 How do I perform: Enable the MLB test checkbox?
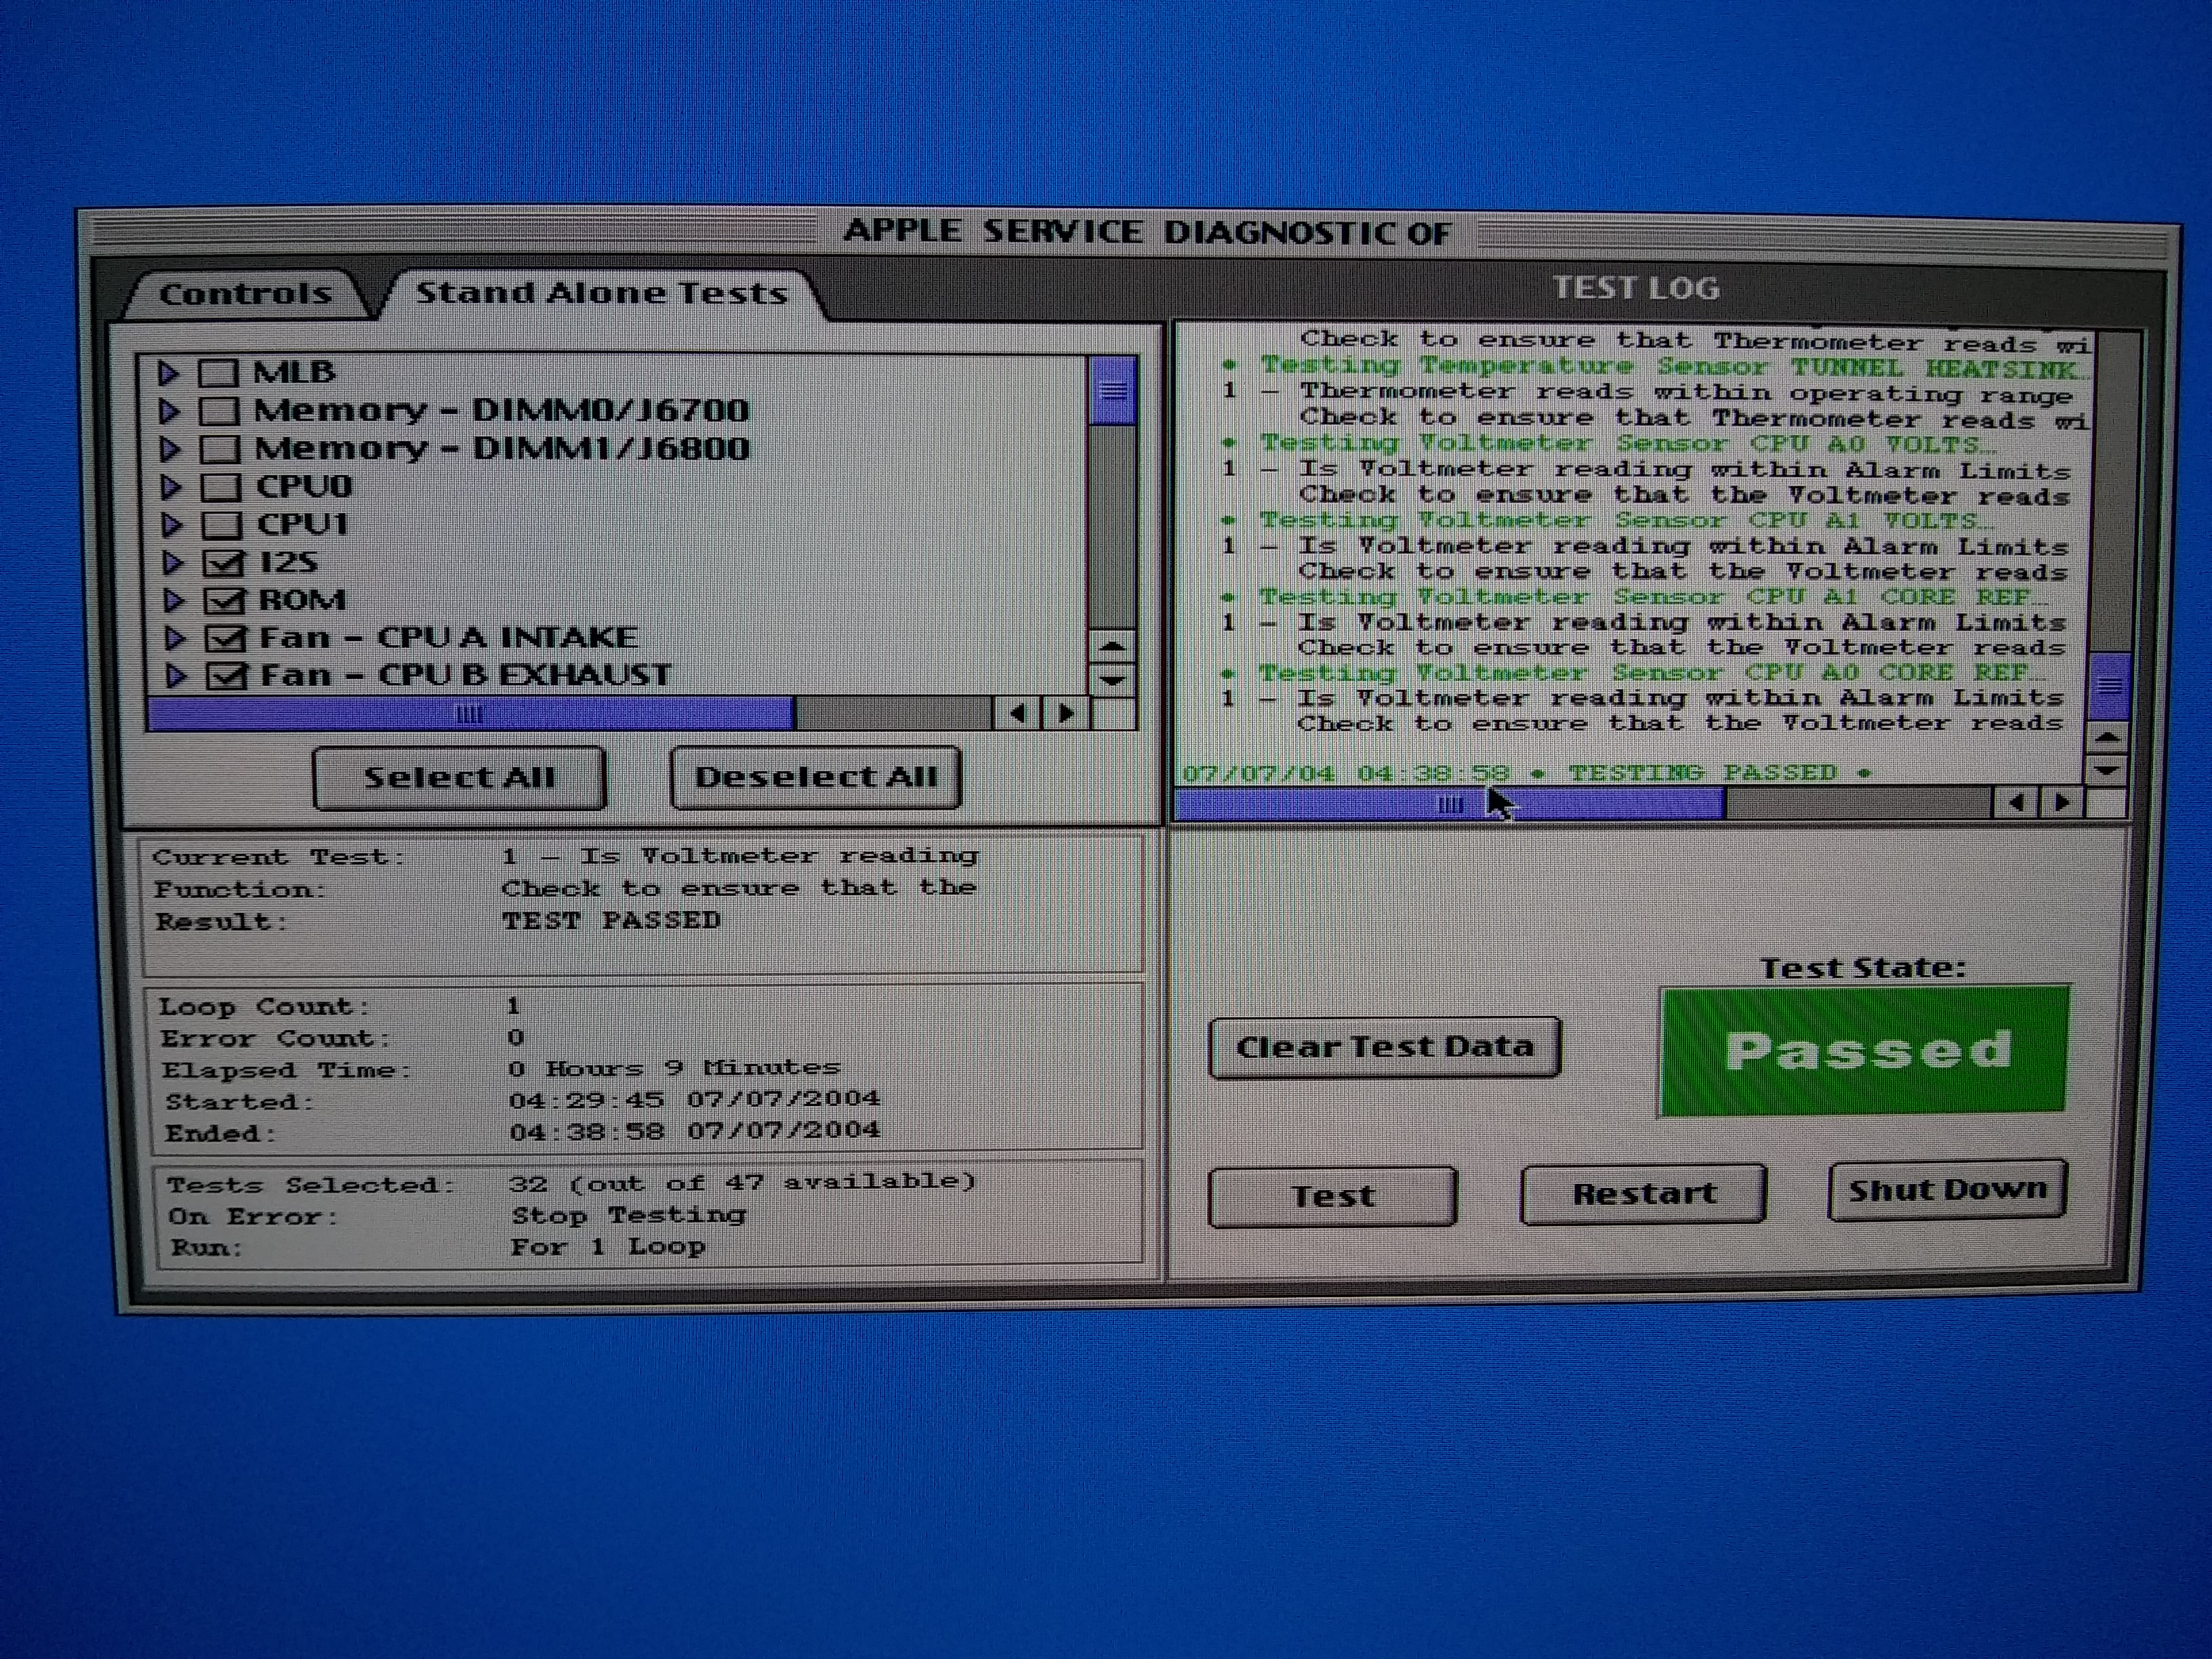pyautogui.click(x=219, y=373)
